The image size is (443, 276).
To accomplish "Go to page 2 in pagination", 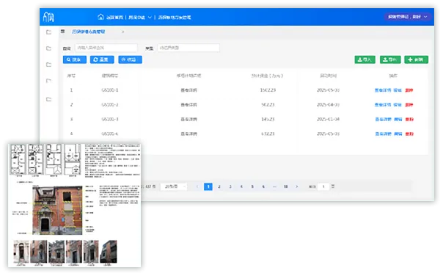I will tap(219, 186).
